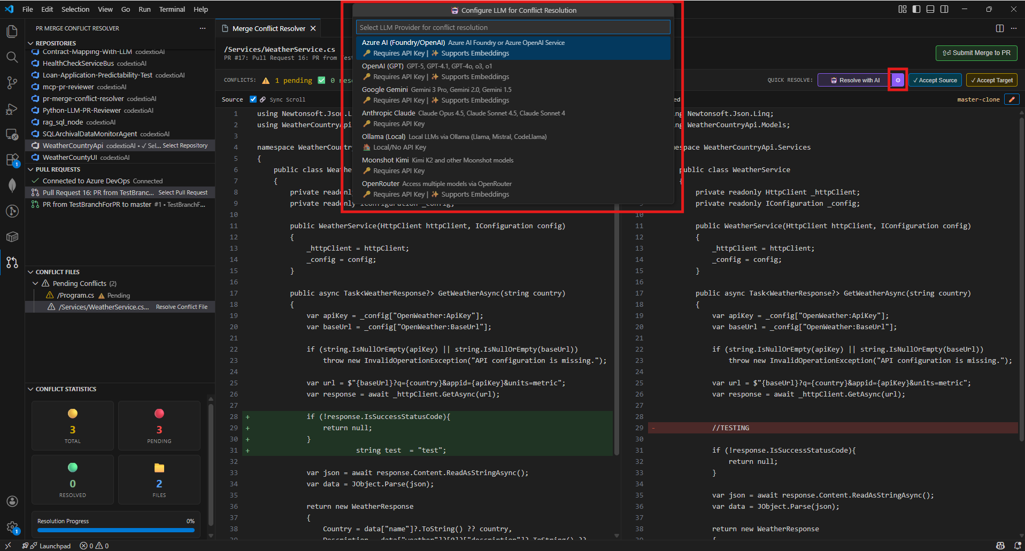This screenshot has width=1025, height=551.
Task: Choose Ollama (Local) provider
Action: pyautogui.click(x=513, y=142)
